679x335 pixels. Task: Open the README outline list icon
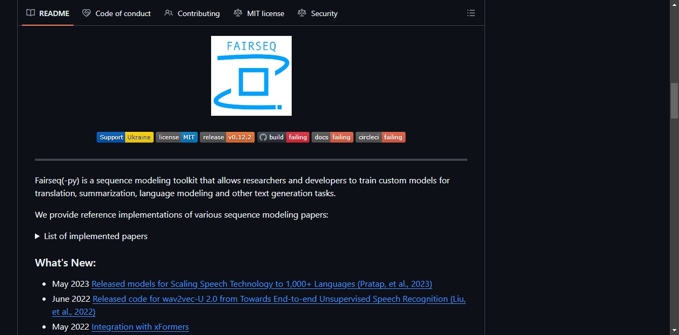click(x=471, y=13)
